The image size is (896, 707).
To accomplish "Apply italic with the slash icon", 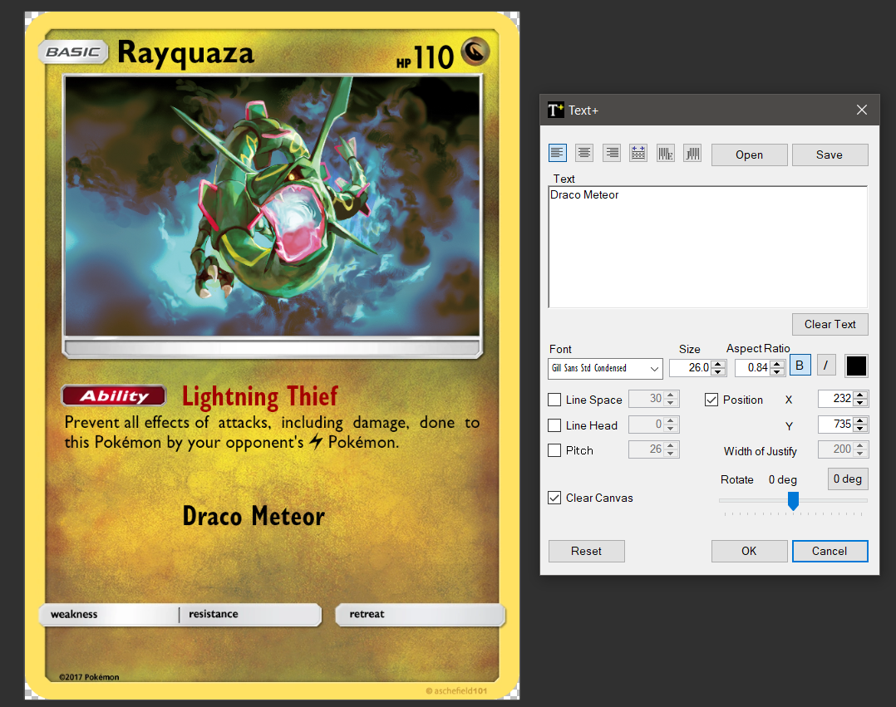I will pyautogui.click(x=825, y=365).
